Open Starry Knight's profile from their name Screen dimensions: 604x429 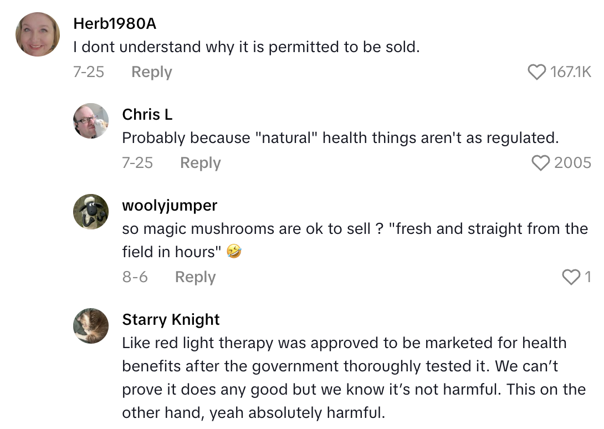(x=171, y=320)
